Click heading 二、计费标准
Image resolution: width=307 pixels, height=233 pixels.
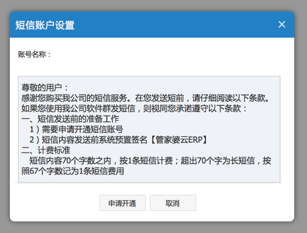click(x=46, y=150)
